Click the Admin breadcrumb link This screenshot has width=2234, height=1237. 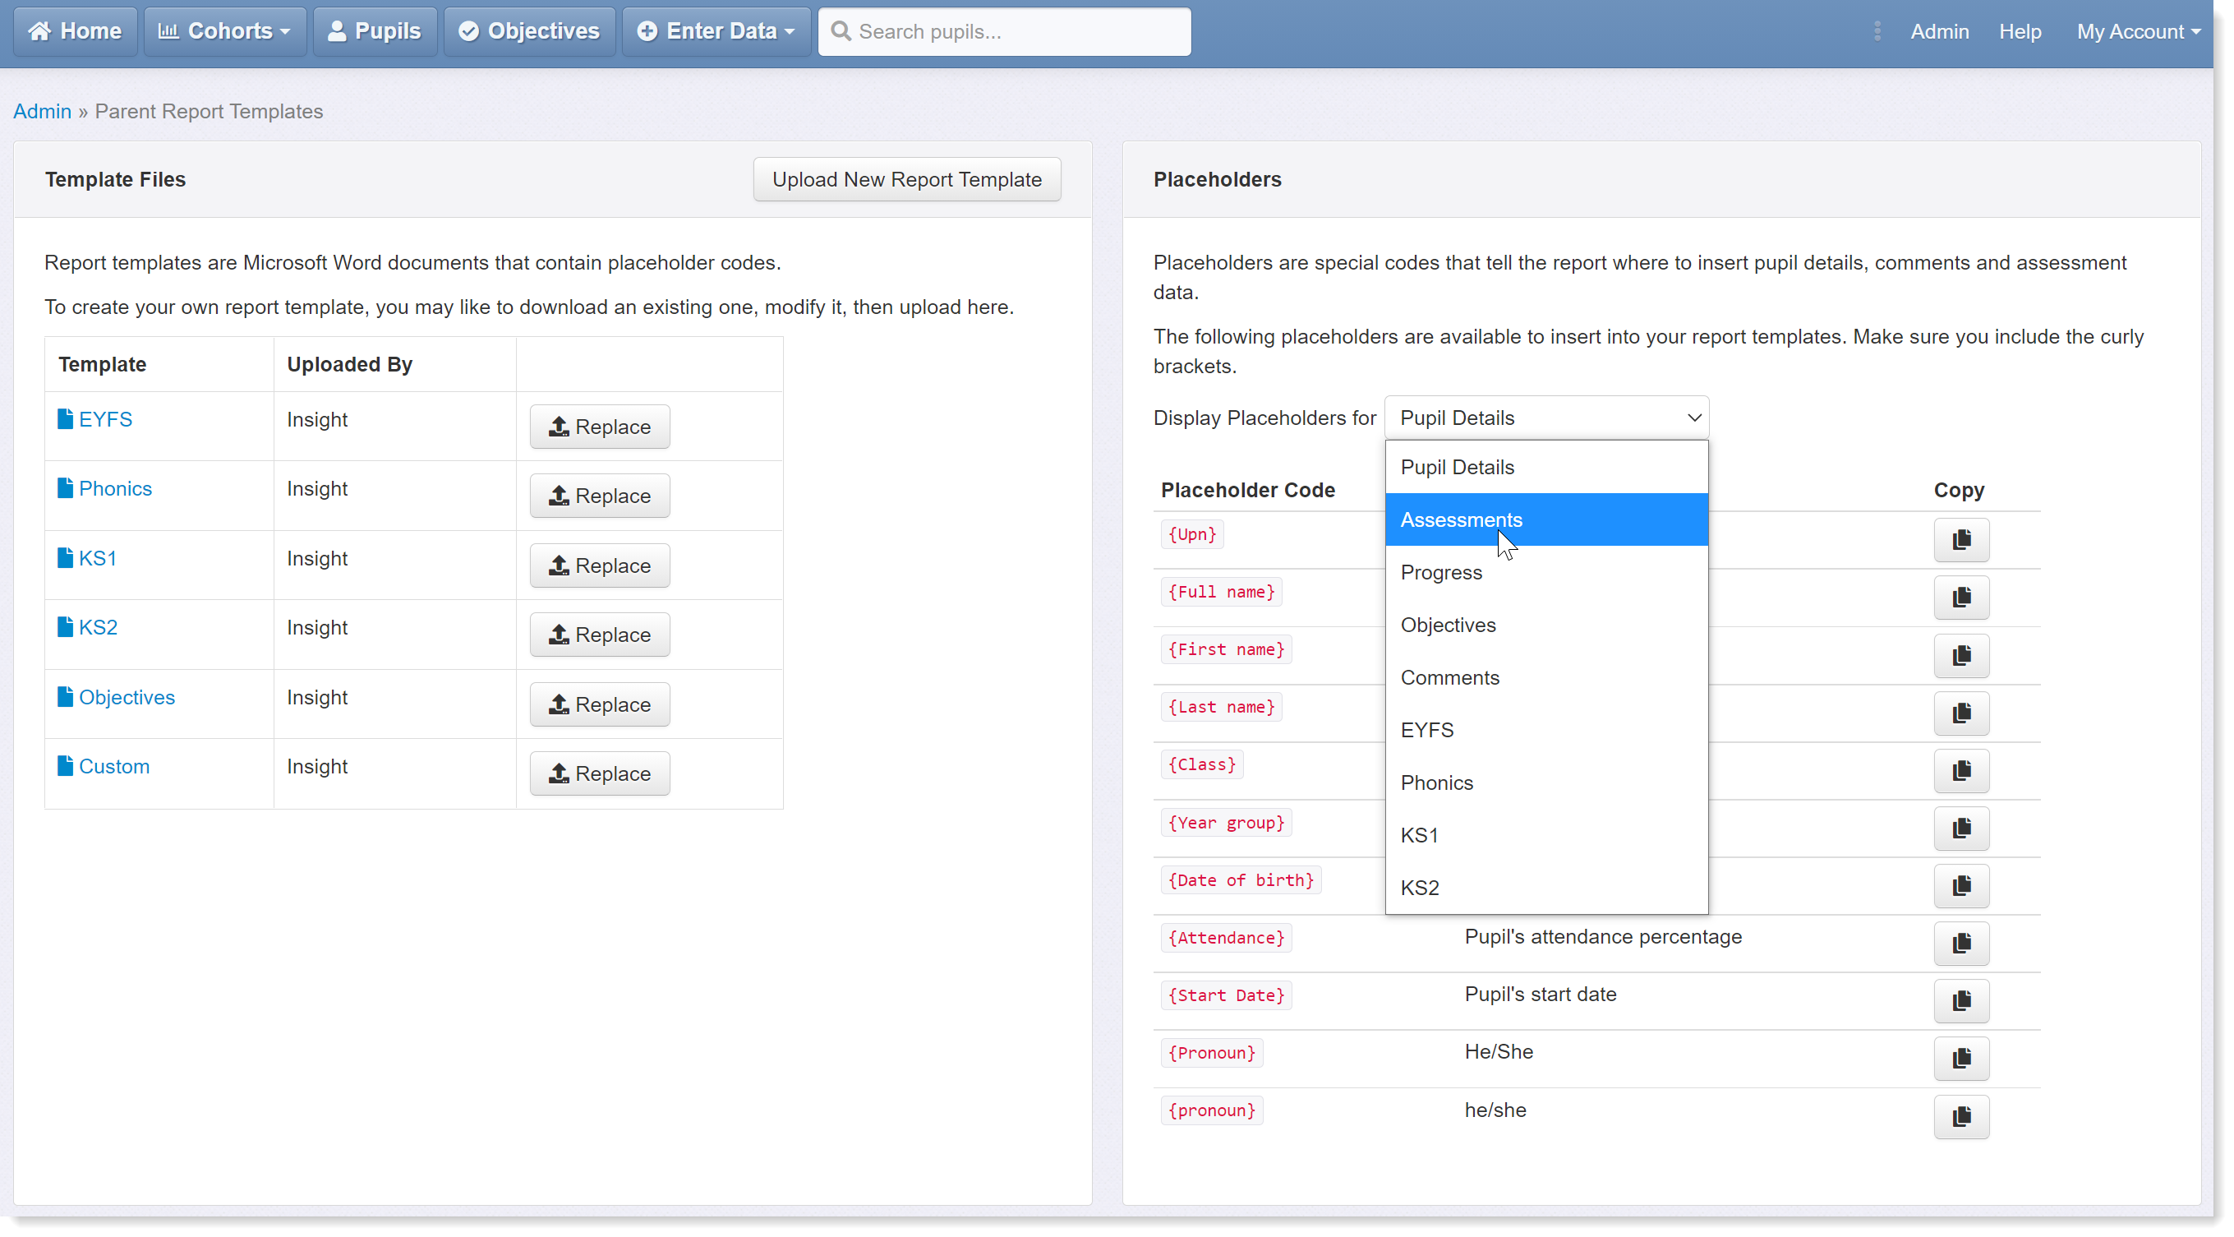42,111
